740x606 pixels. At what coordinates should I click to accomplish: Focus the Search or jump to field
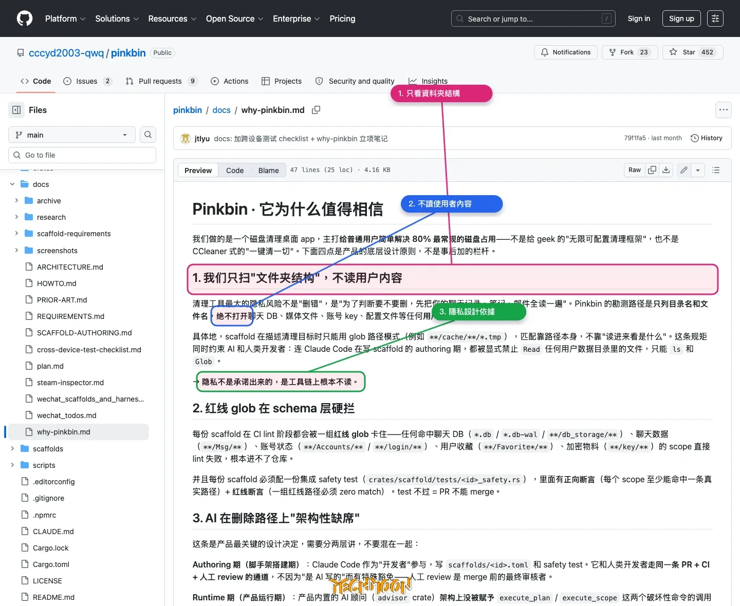click(x=533, y=18)
